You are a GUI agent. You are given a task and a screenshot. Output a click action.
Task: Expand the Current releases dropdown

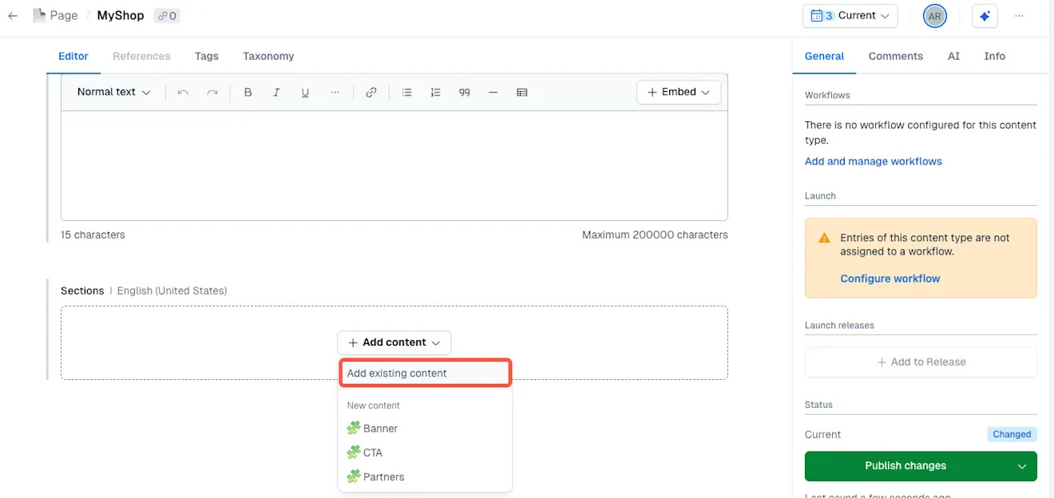(x=850, y=15)
